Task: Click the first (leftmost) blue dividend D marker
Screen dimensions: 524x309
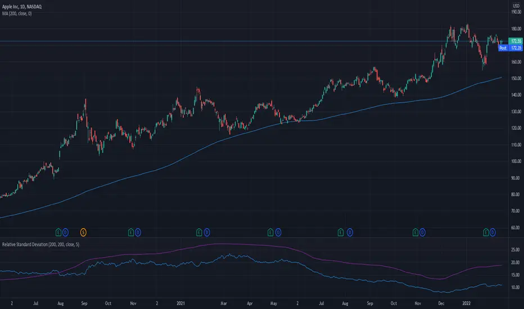Action: pos(65,232)
